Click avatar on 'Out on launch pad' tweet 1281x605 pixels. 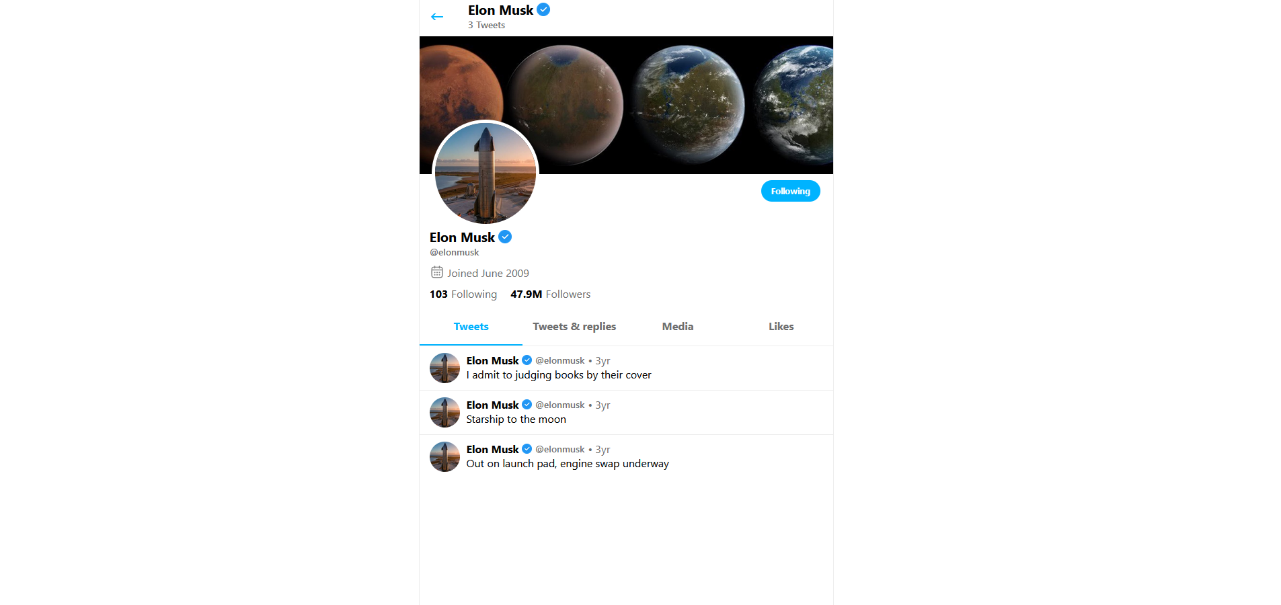click(x=444, y=456)
